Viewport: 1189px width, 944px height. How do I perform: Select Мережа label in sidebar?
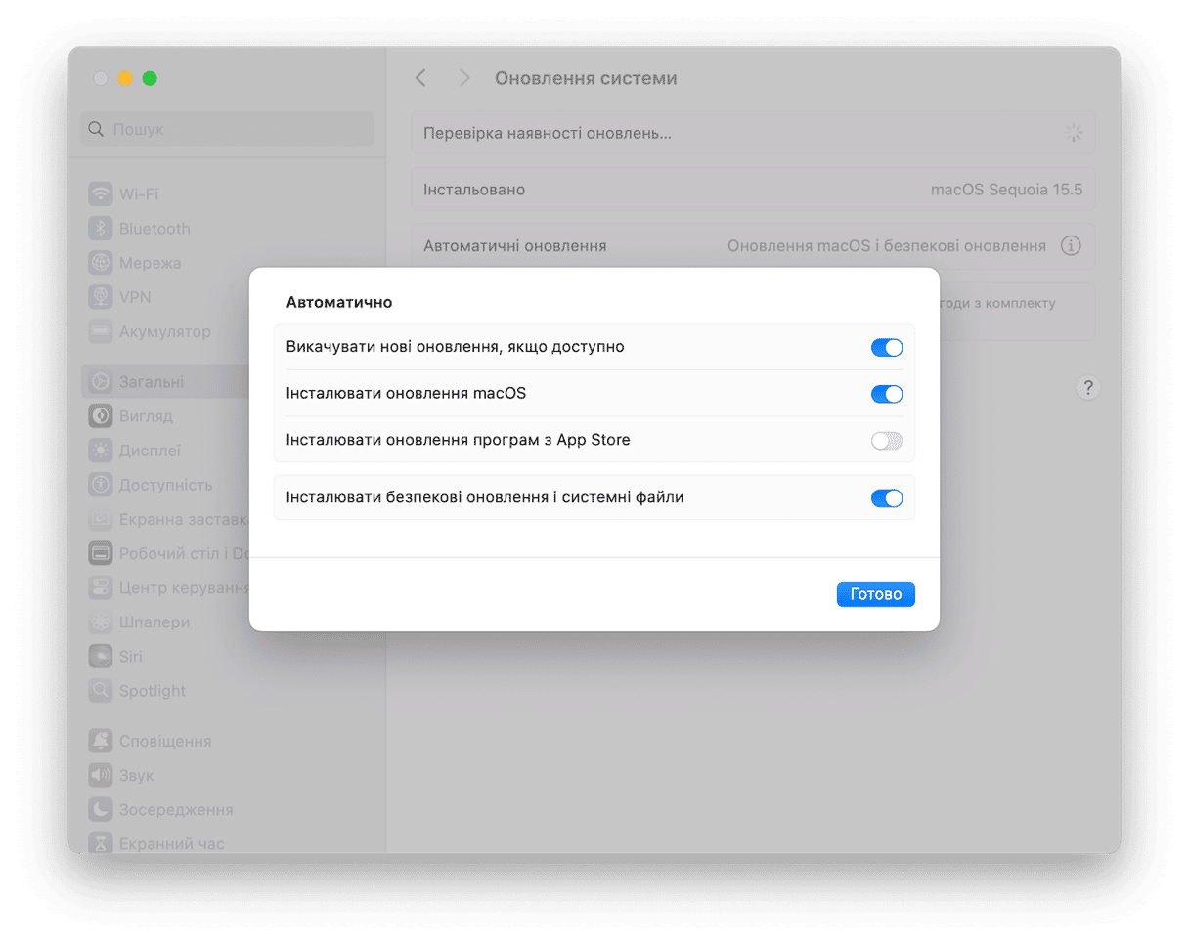150,263
